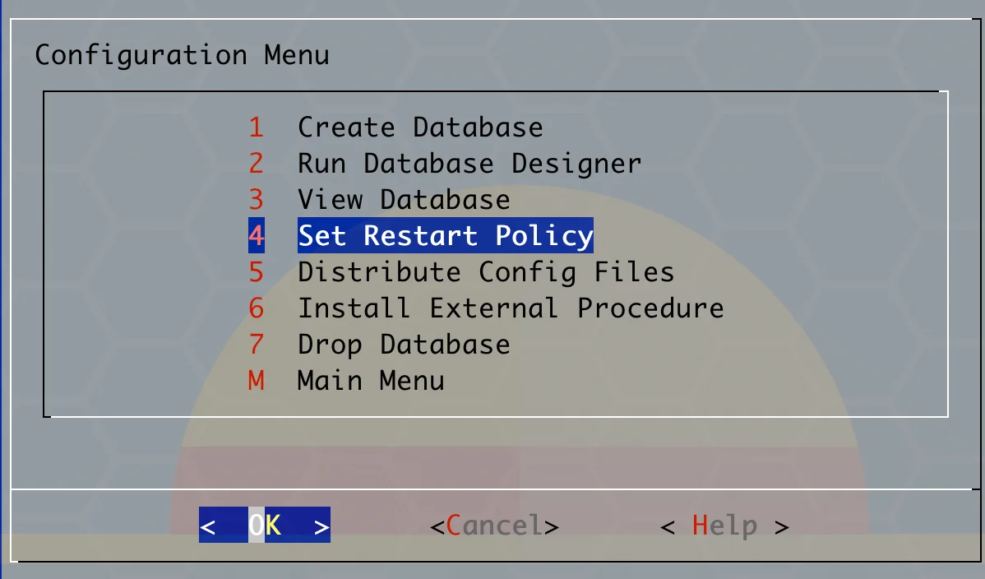Select the Create Database menu entry
Screen dimensions: 985x579
point(419,127)
